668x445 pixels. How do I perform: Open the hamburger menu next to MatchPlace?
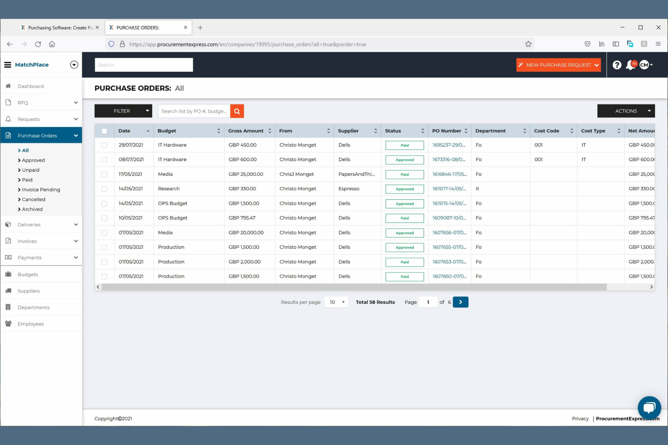tap(8, 65)
